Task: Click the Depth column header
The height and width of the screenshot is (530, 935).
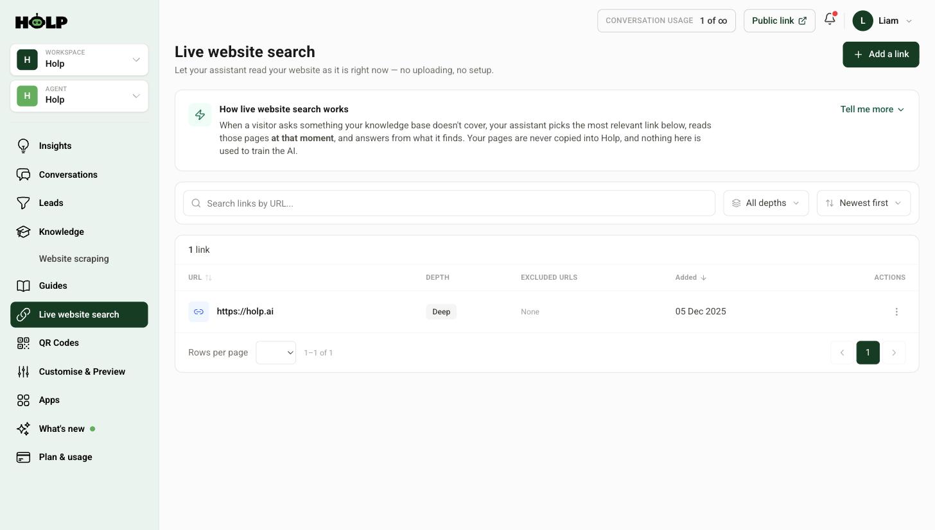Action: coord(437,278)
